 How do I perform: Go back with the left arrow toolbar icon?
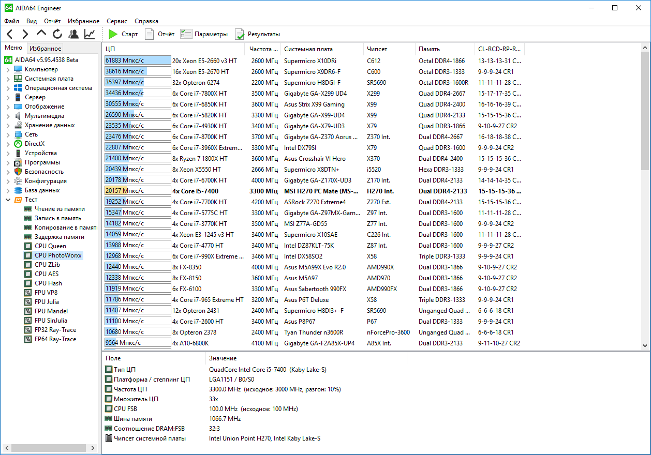pos(10,34)
